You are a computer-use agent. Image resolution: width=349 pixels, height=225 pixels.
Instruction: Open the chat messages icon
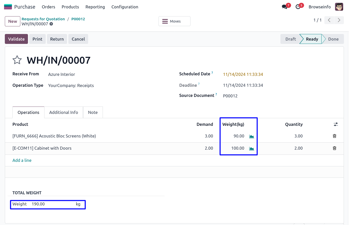(285, 7)
